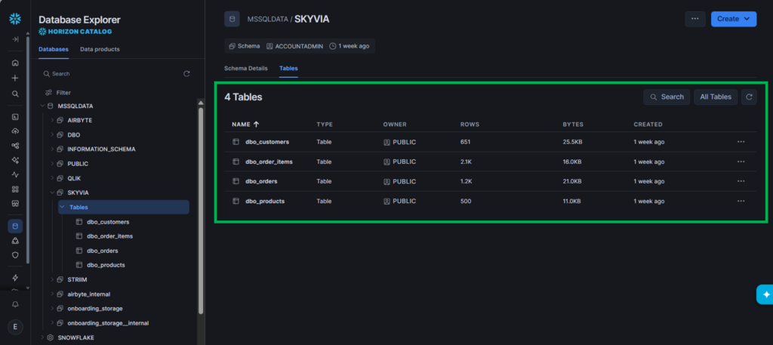Open row actions for dbo_orders
The width and height of the screenshot is (773, 345).
click(x=741, y=181)
